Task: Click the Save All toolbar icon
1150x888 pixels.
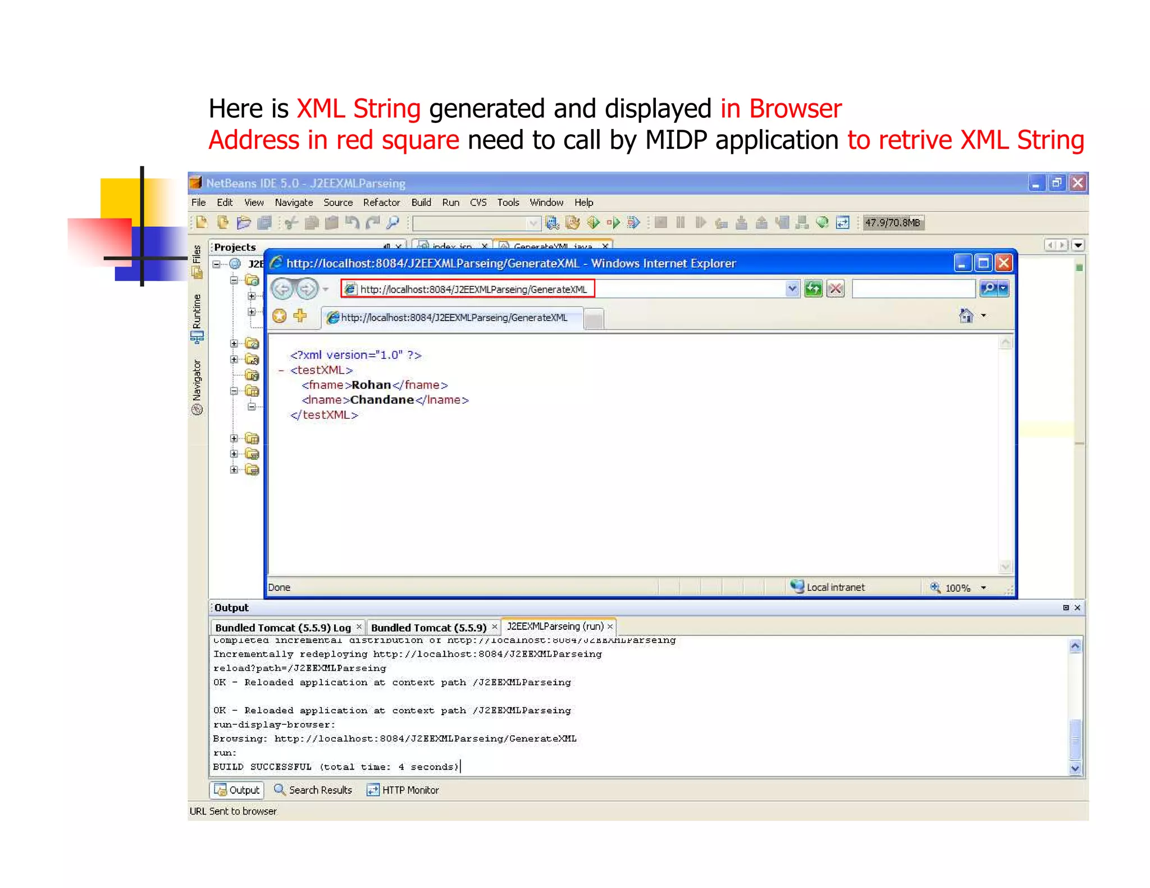Action: (264, 223)
